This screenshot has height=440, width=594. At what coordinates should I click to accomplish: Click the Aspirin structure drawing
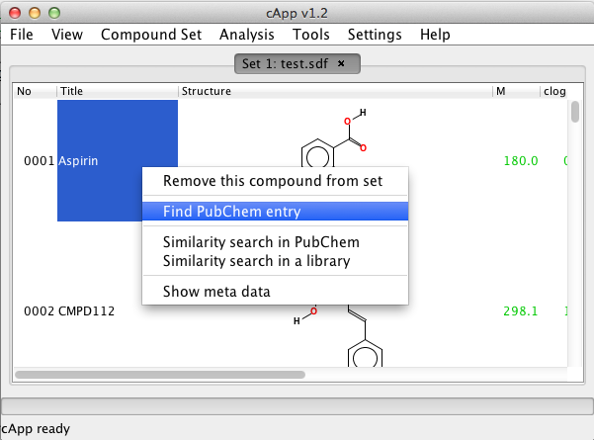(x=334, y=138)
